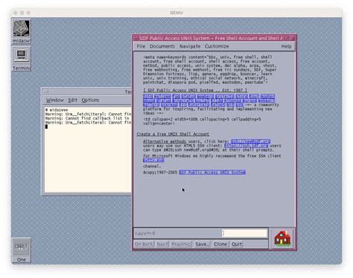The image size is (353, 278).
Task: Open the midaswww desktop icon
Action: [22, 31]
